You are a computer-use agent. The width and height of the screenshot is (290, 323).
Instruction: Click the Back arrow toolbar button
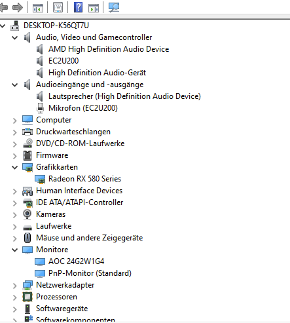(x=3, y=8)
